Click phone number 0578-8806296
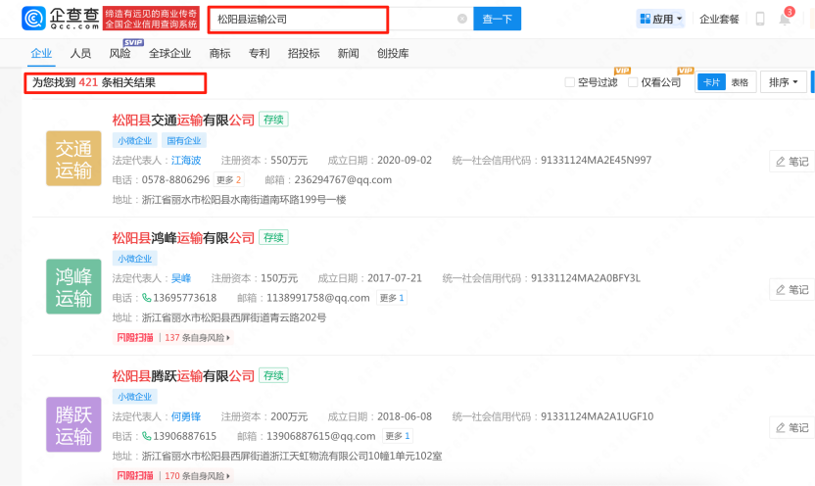815x486 pixels. [175, 180]
